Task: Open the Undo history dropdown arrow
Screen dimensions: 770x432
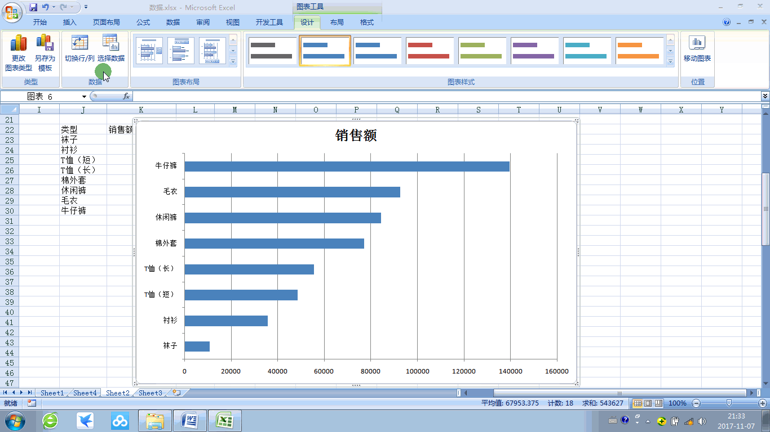Action: (54, 7)
